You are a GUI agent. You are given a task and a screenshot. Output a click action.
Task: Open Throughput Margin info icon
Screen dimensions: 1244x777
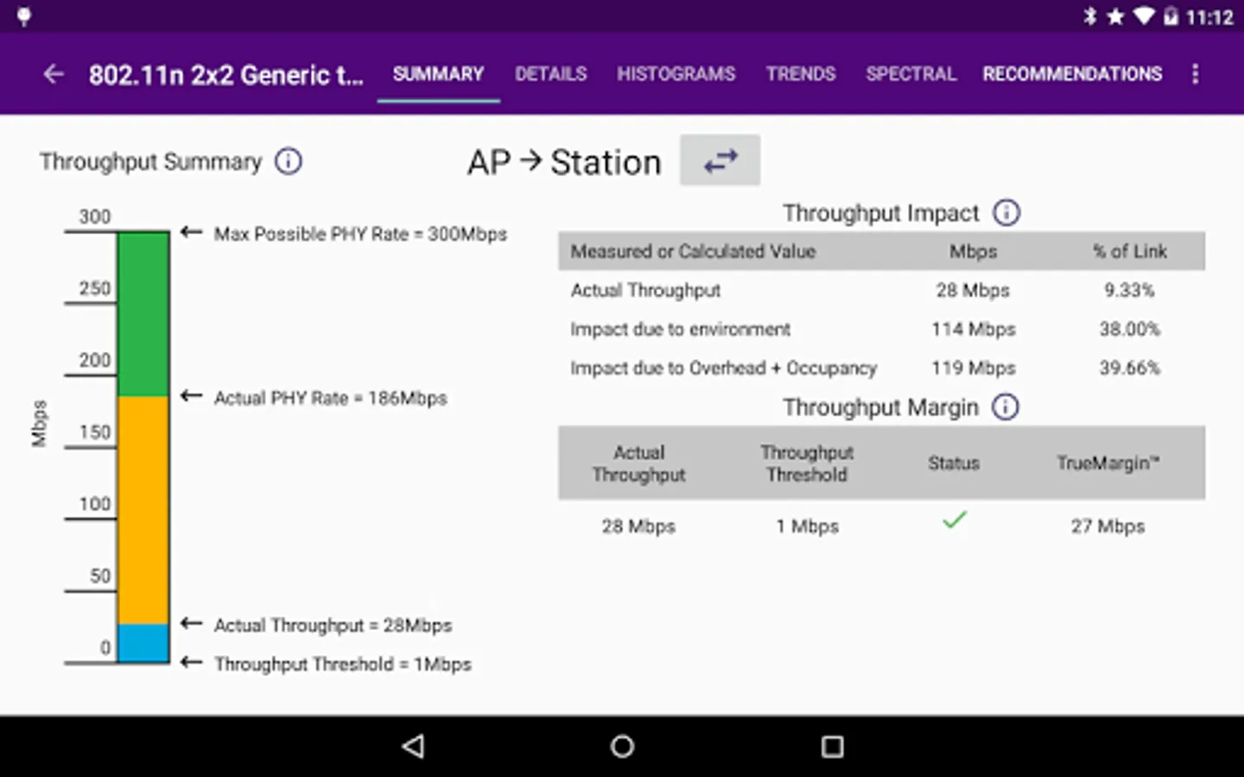pos(1006,407)
